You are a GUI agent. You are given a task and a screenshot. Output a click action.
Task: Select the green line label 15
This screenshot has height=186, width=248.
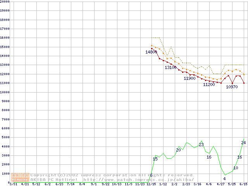[x=155, y=159]
